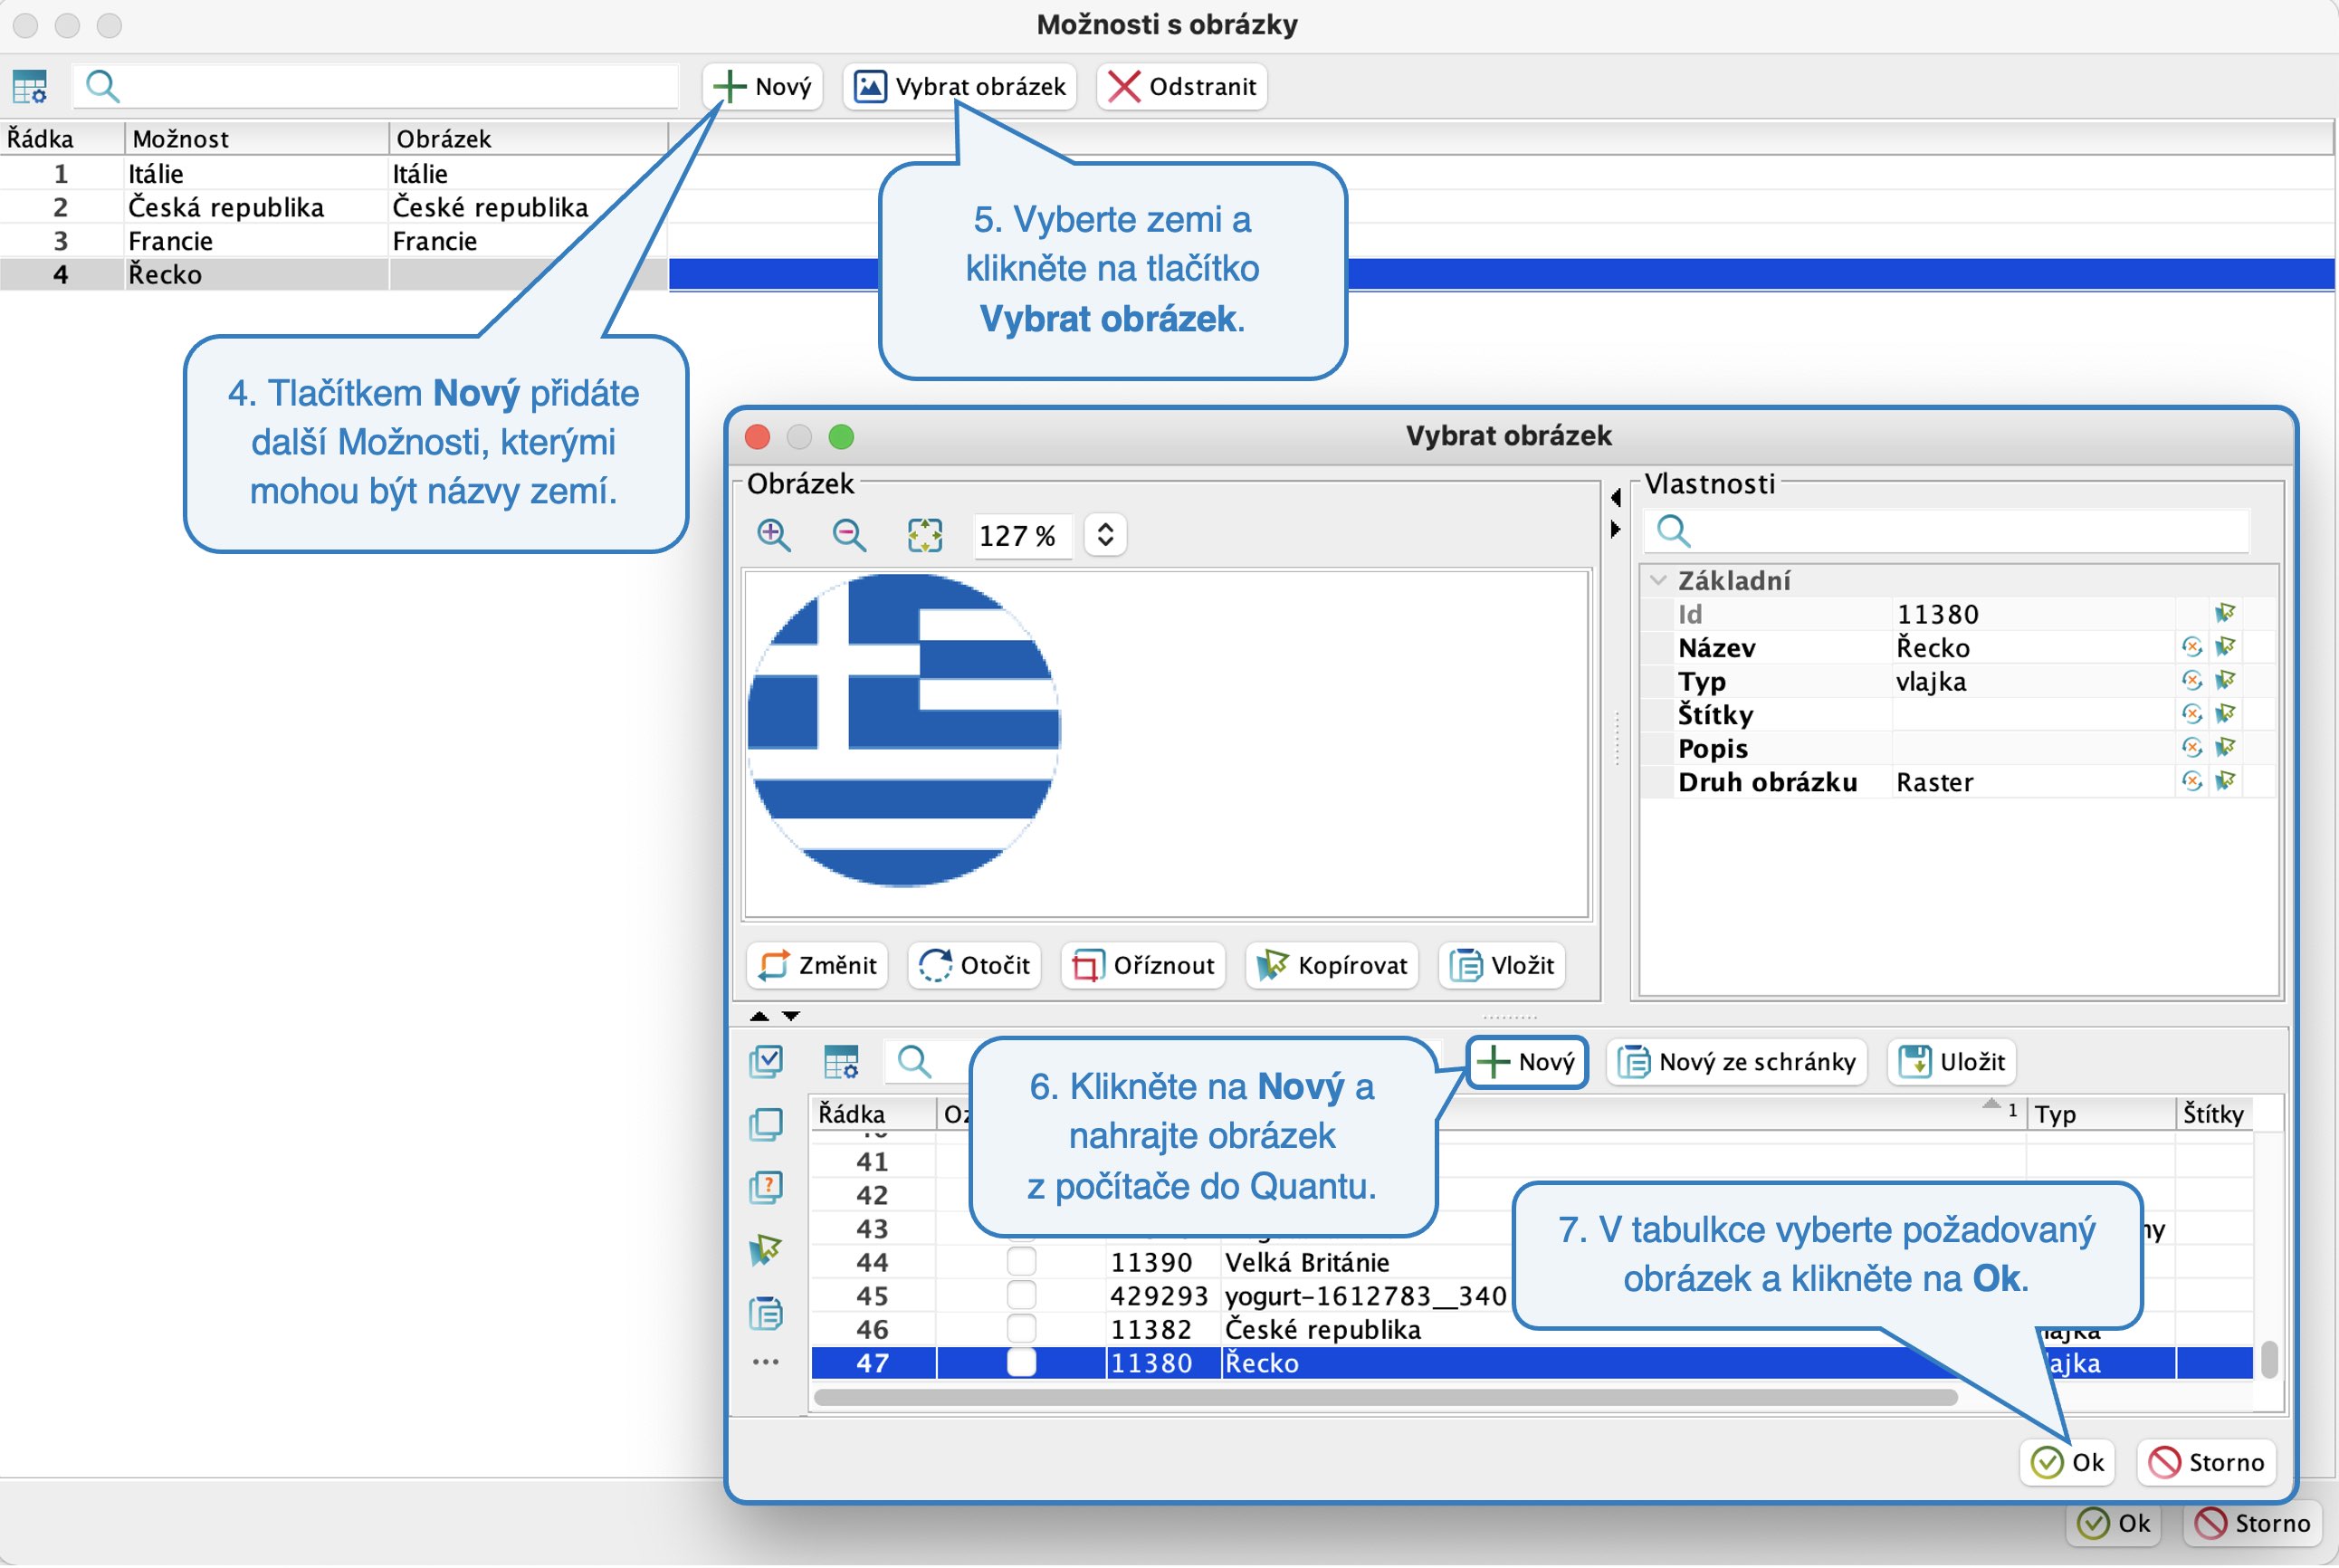Add a new option with Nový in the main toolbar
2339x1568 pixels.
point(763,87)
